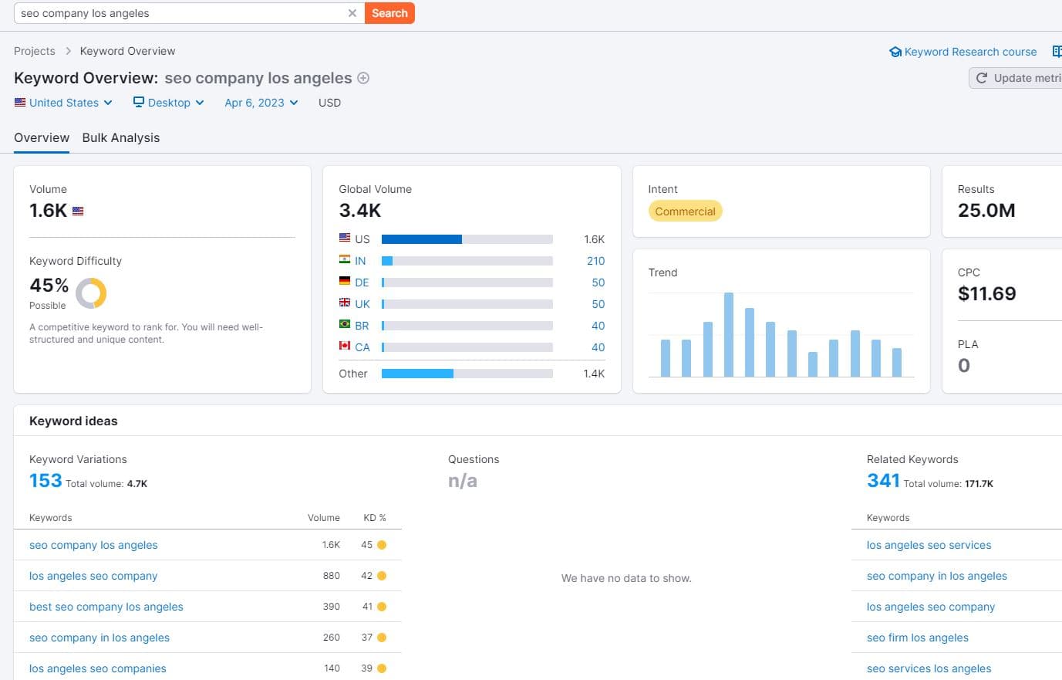This screenshot has height=680, width=1062.
Task: Click the US flag beside the Volume metric
Action: pos(77,210)
